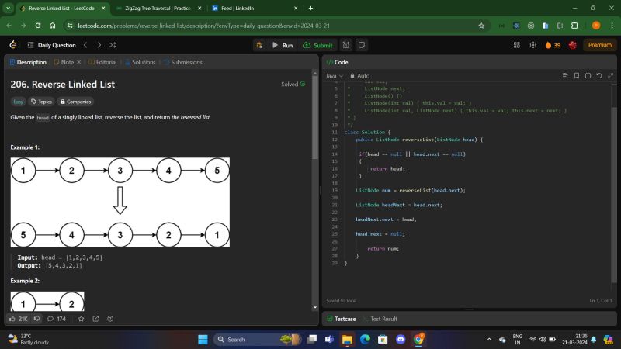
Task: Open the notes sticky icon in toolbar
Action: (362, 45)
